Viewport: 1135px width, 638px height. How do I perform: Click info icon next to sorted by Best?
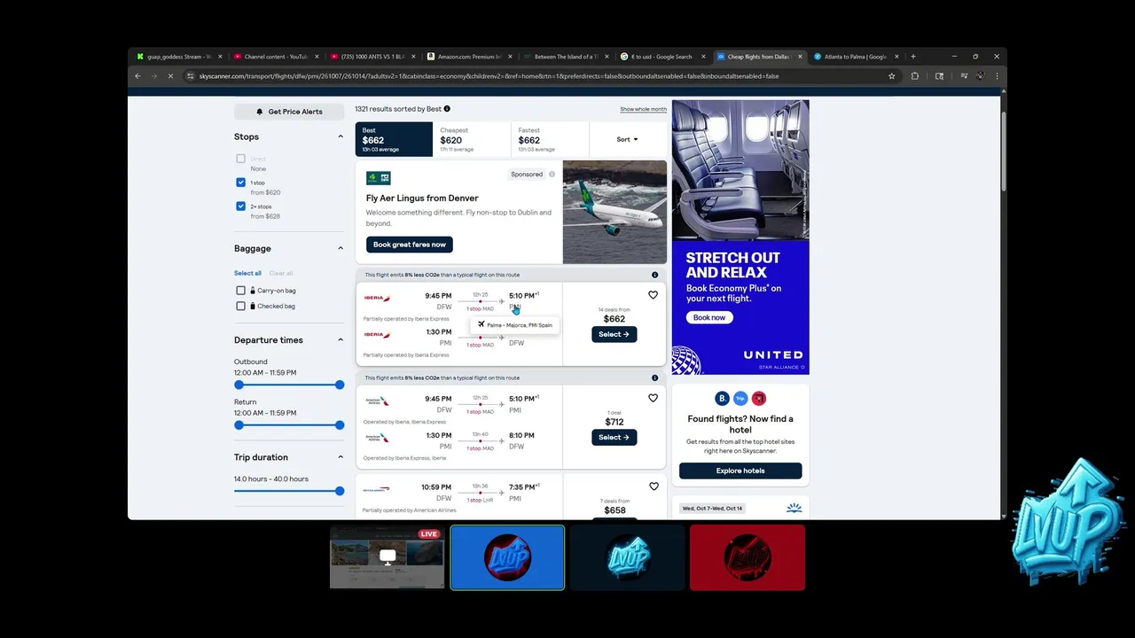[447, 109]
